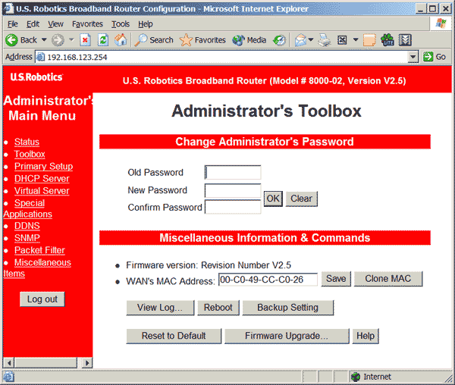
Task: Click the sidebar horizontal scrollbar right arrow
Action: click(x=86, y=362)
